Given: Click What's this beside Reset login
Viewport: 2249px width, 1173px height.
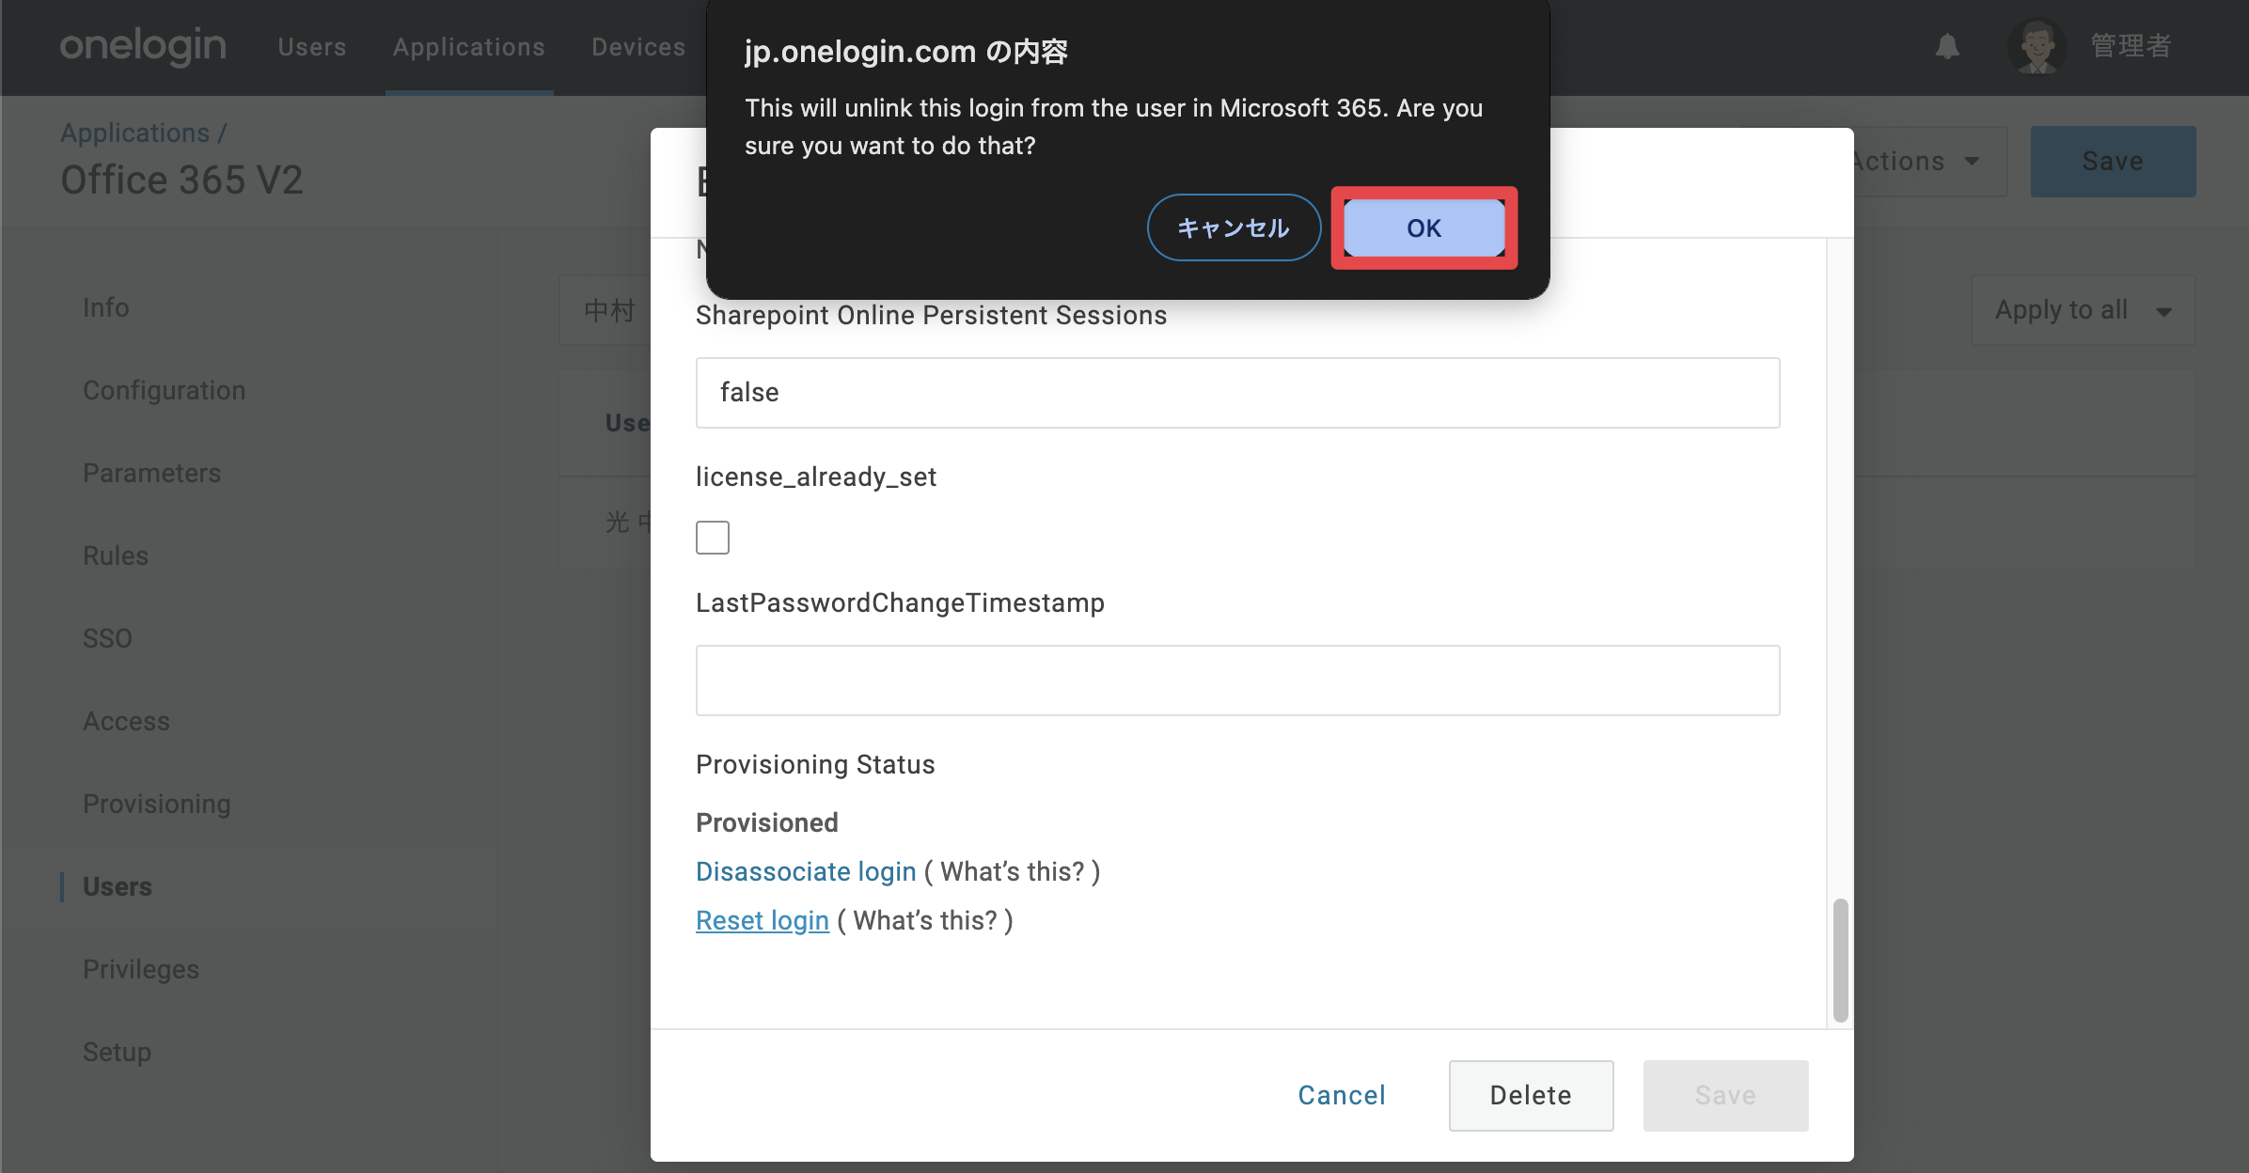Looking at the screenshot, I should (x=925, y=920).
